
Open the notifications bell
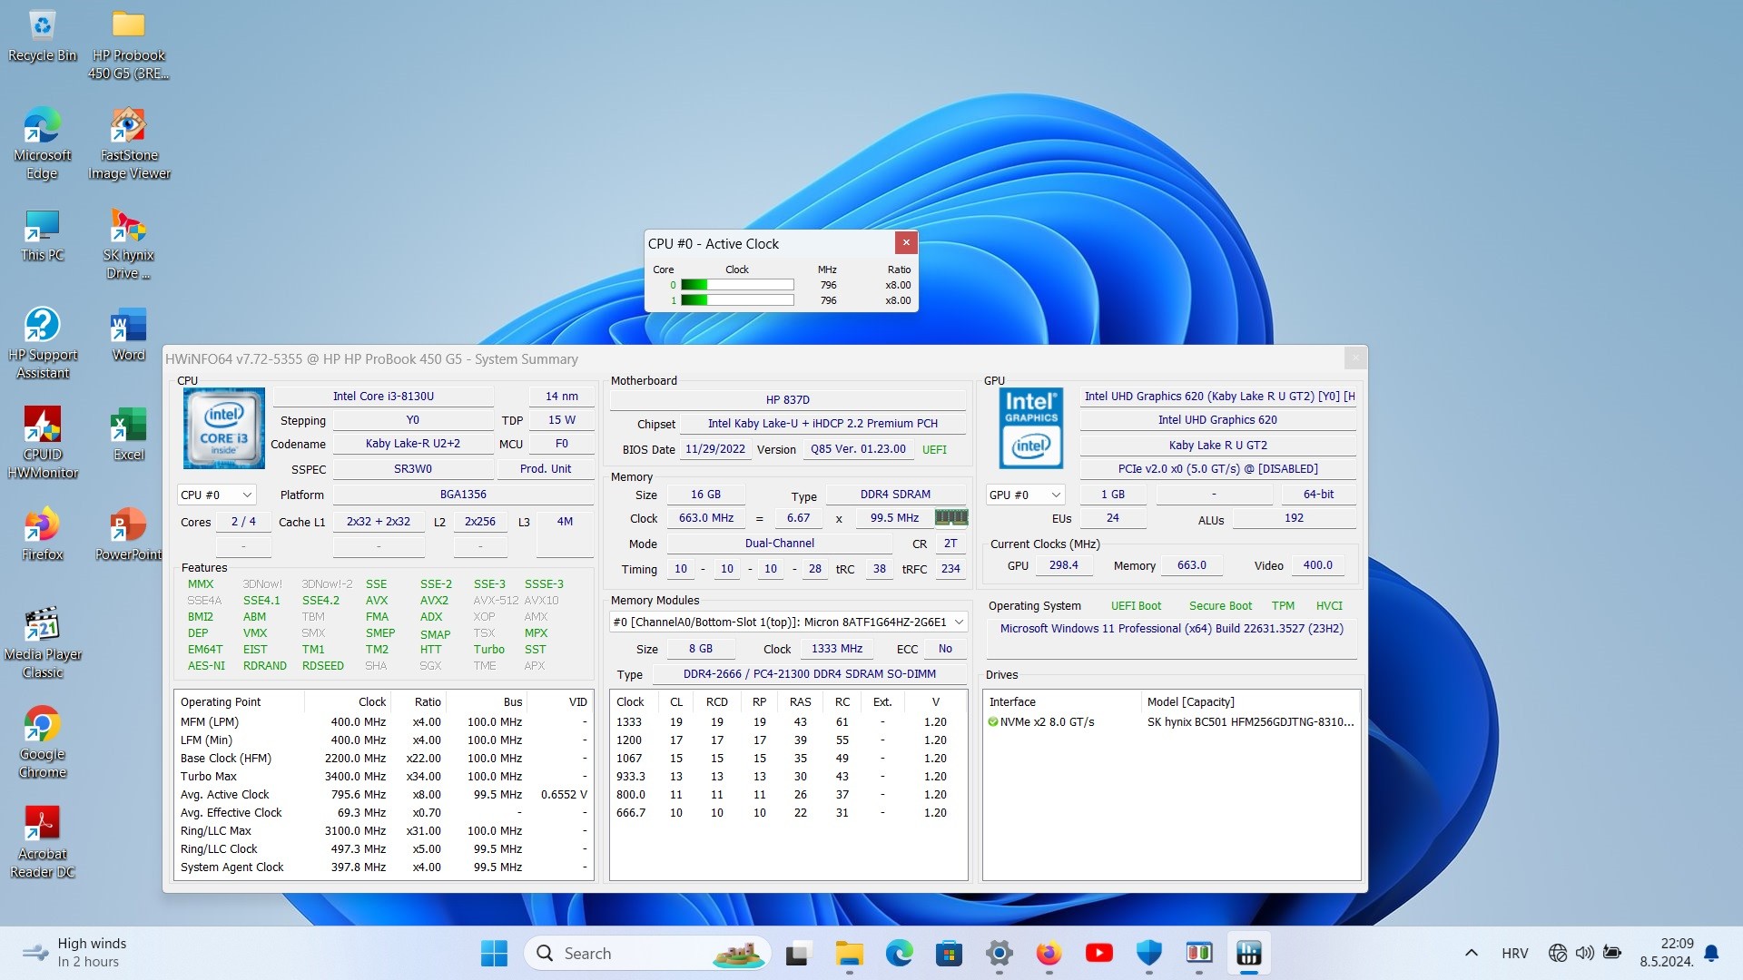point(1711,953)
